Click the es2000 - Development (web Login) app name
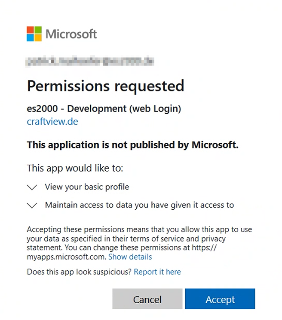 (104, 109)
